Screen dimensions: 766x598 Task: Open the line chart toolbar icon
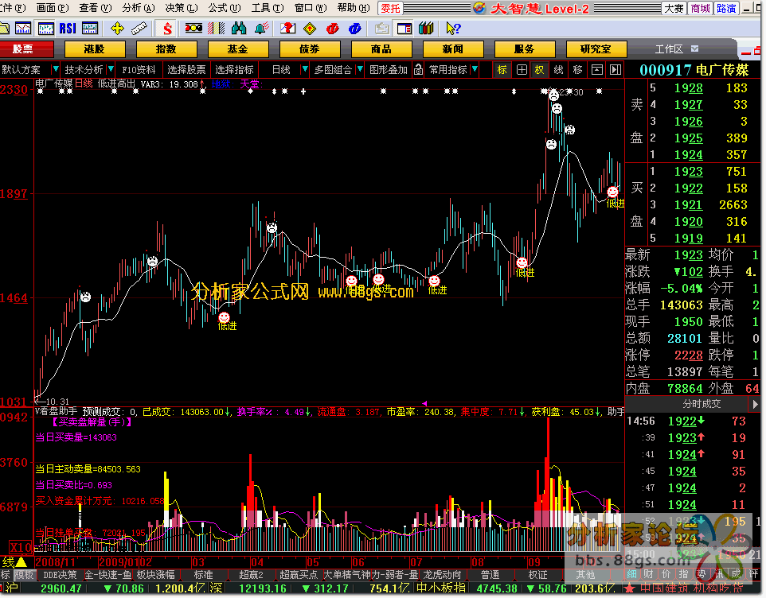coord(22,29)
